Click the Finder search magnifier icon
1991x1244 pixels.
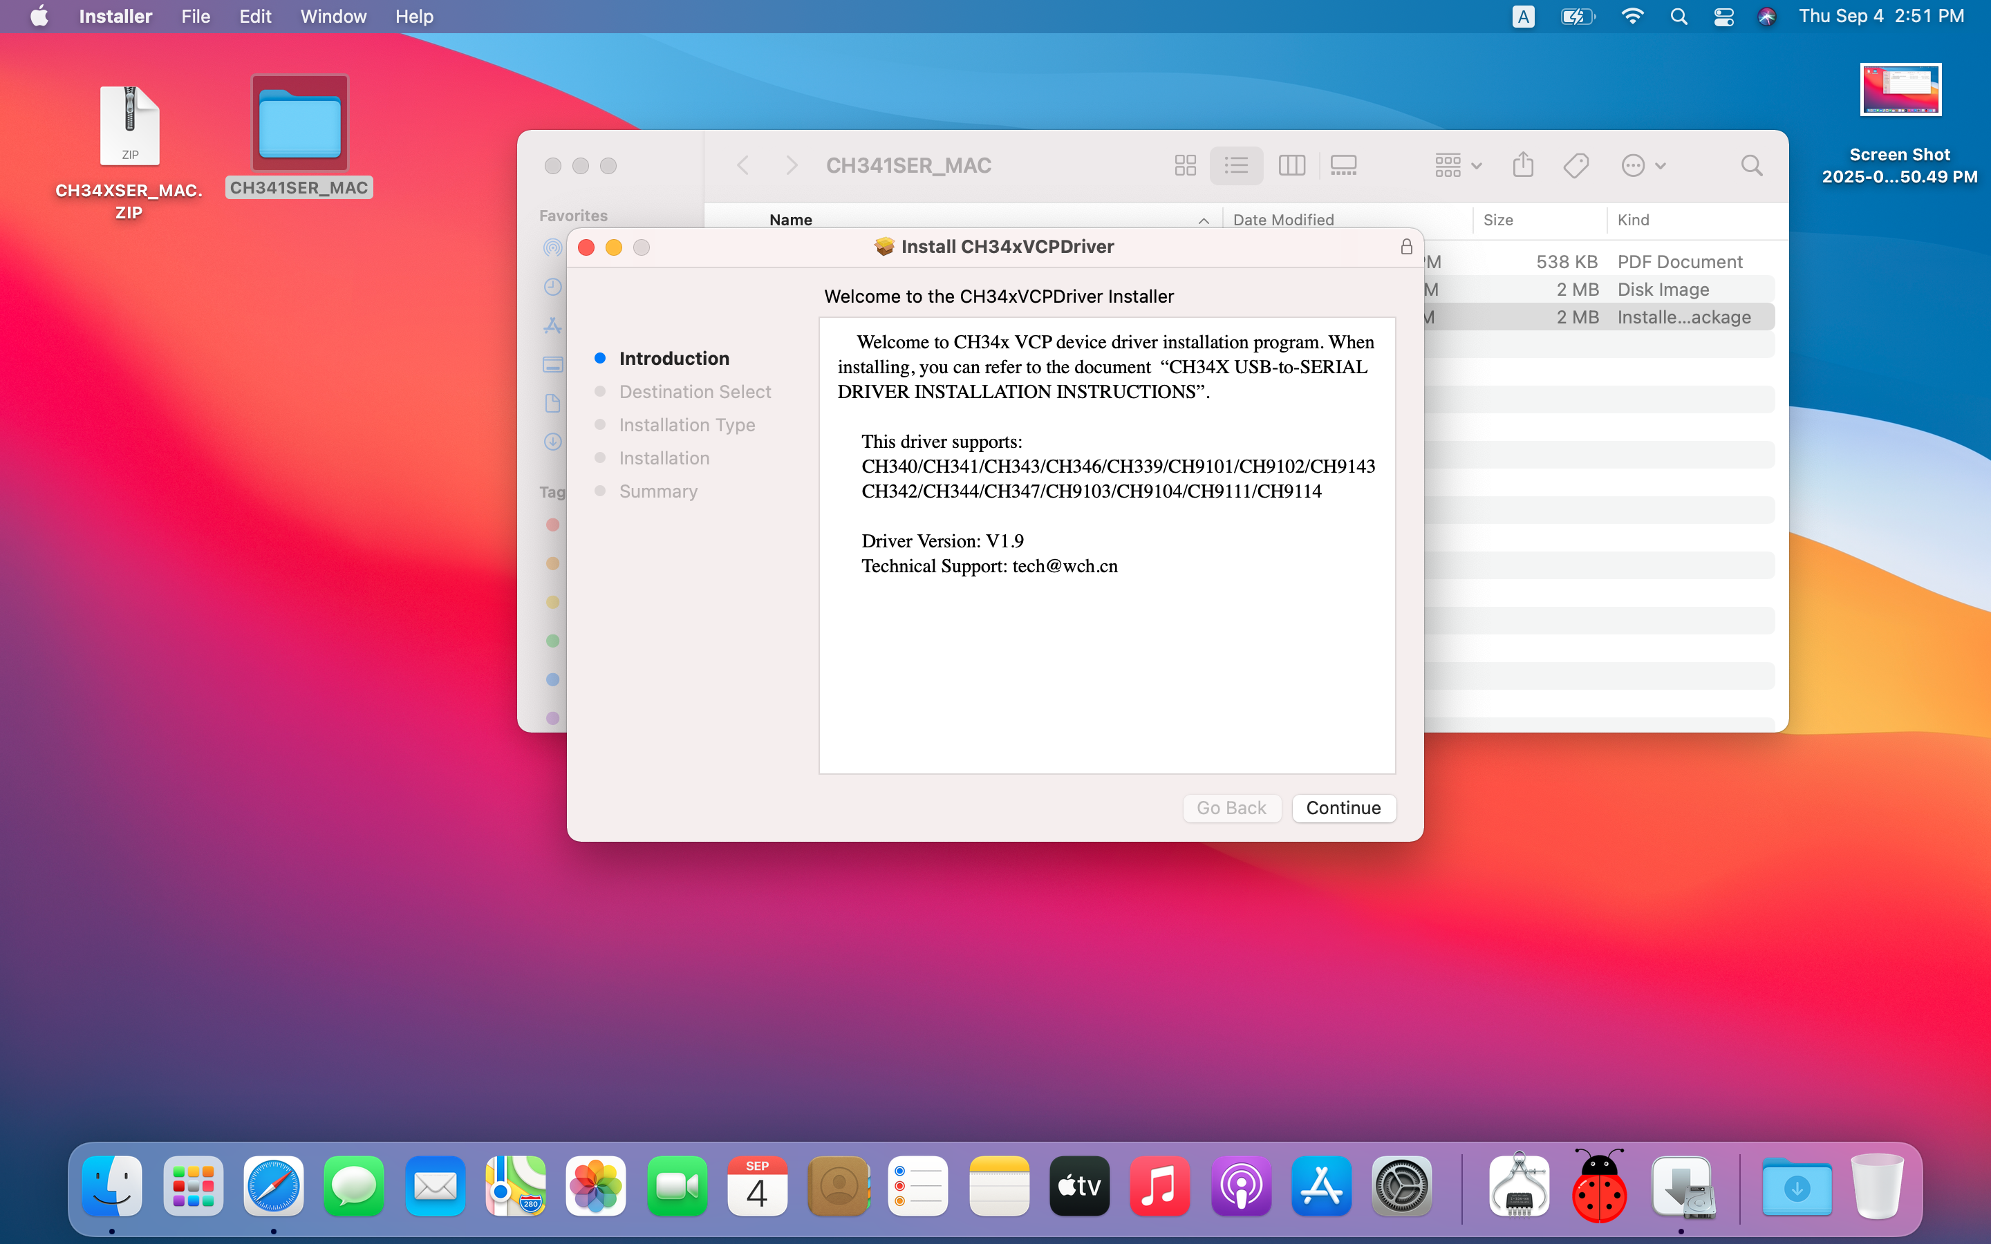click(x=1752, y=165)
